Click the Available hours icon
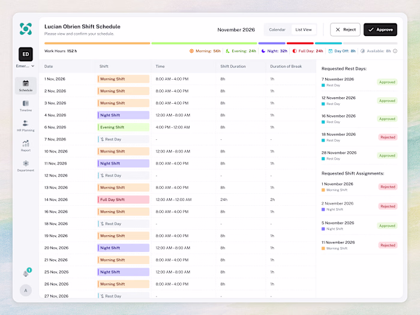 click(362, 51)
